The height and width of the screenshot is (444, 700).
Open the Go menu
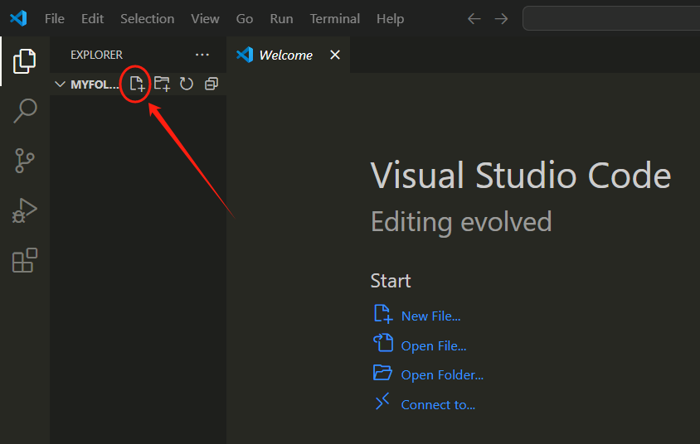tap(244, 19)
